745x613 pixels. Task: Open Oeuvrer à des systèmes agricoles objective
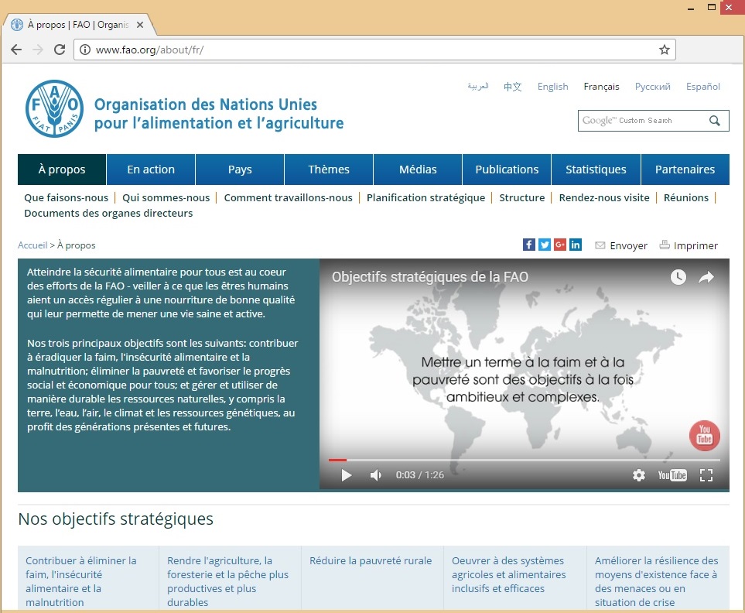pyautogui.click(x=509, y=574)
